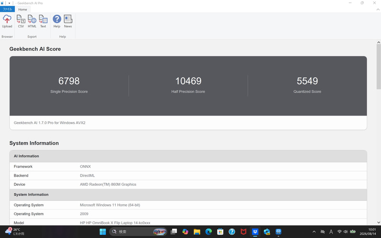Viewport: 381px width, 238px height.
Task: Open Dropbox from the taskbar
Action: [x=255, y=232]
